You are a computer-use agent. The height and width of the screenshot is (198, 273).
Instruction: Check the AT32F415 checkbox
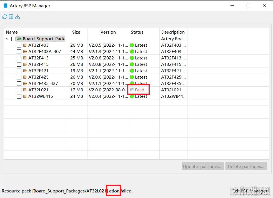click(x=19, y=64)
